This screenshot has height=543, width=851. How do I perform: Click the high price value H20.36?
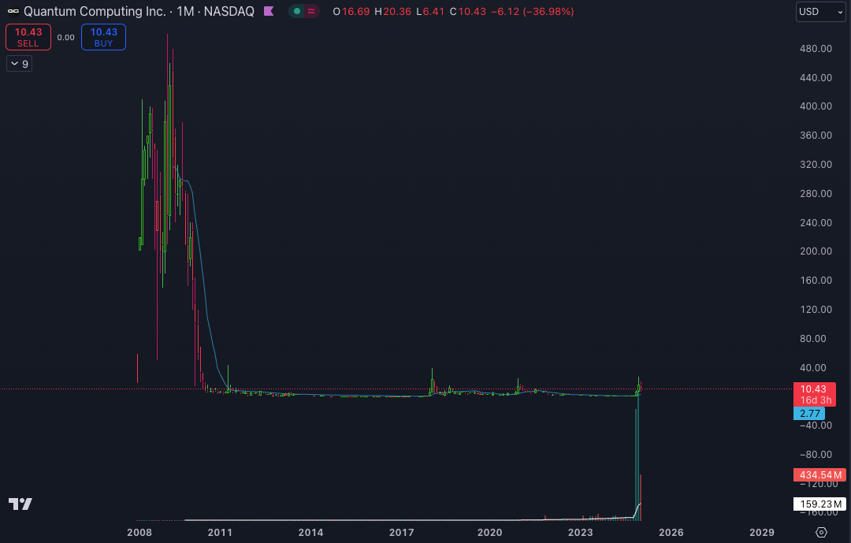coord(393,11)
